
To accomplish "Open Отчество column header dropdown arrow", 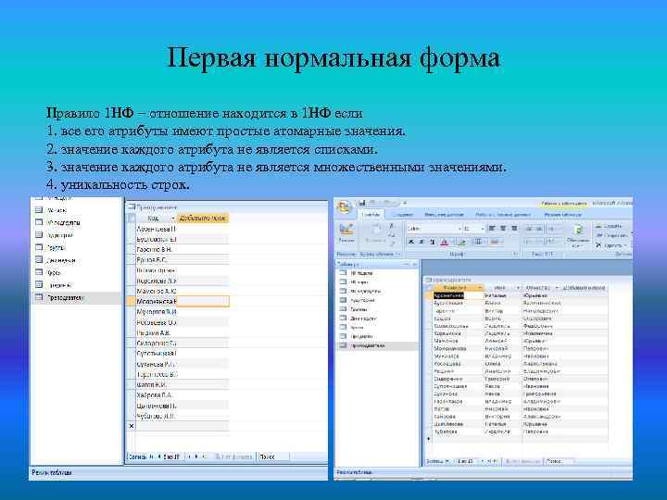I will pos(557,288).
